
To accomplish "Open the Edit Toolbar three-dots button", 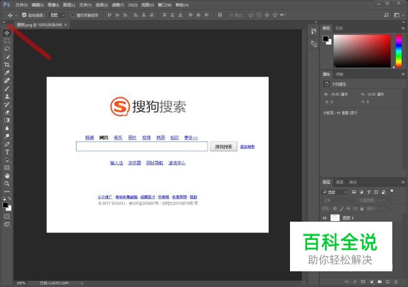I will coord(7,192).
